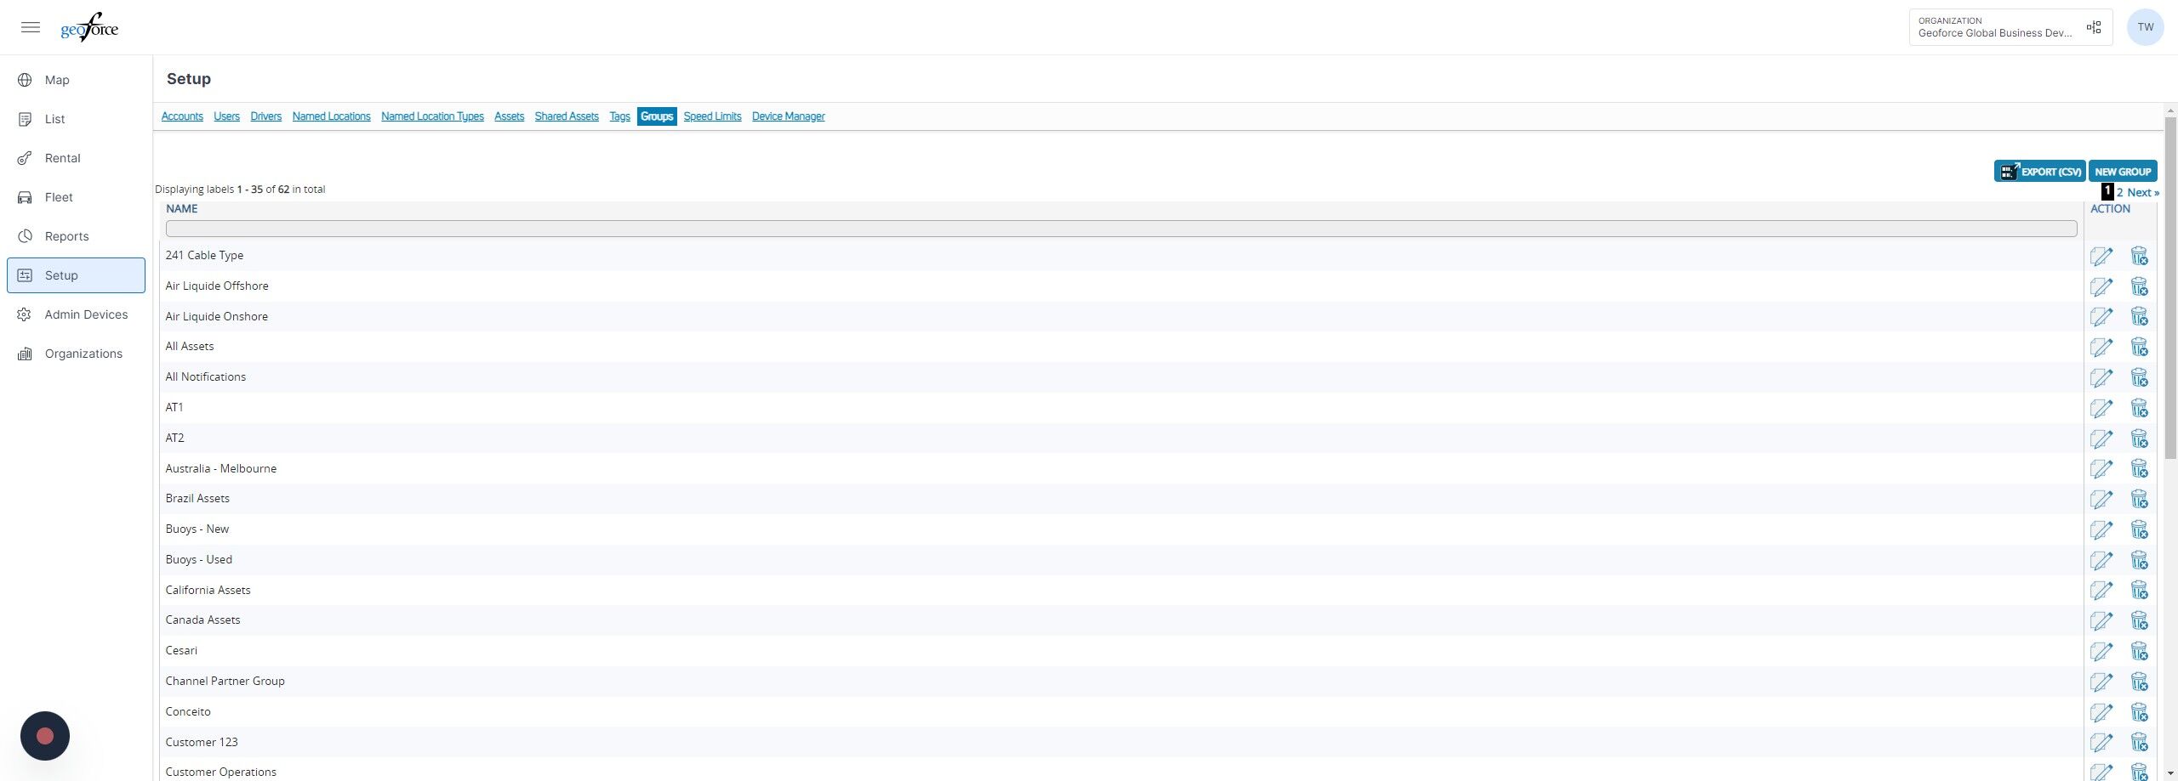Delete the AT2 group
Image resolution: width=2178 pixels, height=781 pixels.
(x=2139, y=439)
